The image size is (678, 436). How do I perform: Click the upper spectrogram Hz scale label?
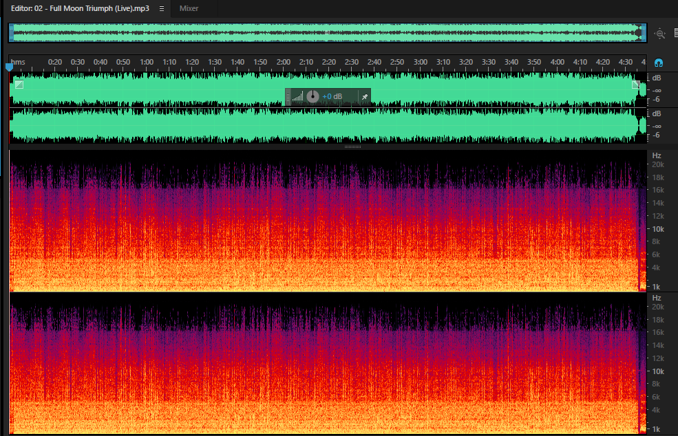click(x=657, y=155)
